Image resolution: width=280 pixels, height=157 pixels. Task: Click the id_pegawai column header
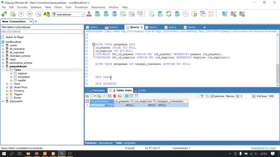124,101
